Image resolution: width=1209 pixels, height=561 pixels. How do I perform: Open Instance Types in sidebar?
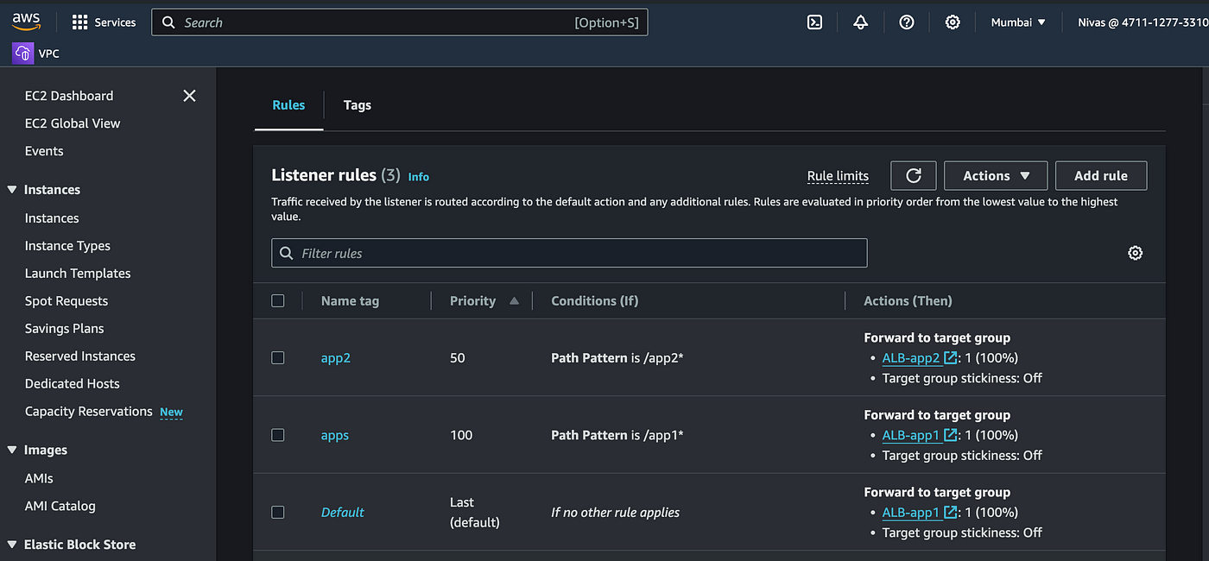coord(67,246)
